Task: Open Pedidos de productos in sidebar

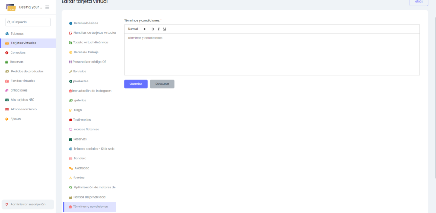Action: coord(27,72)
